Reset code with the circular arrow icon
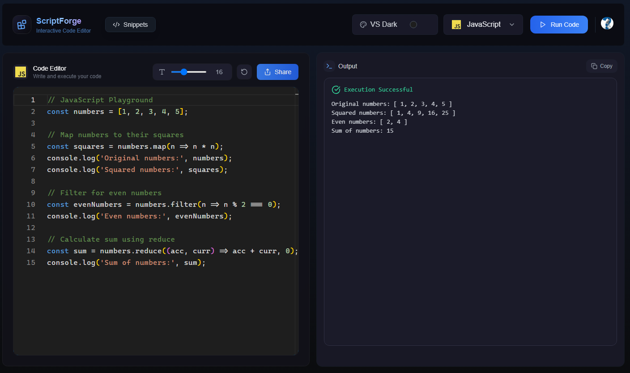 point(244,72)
